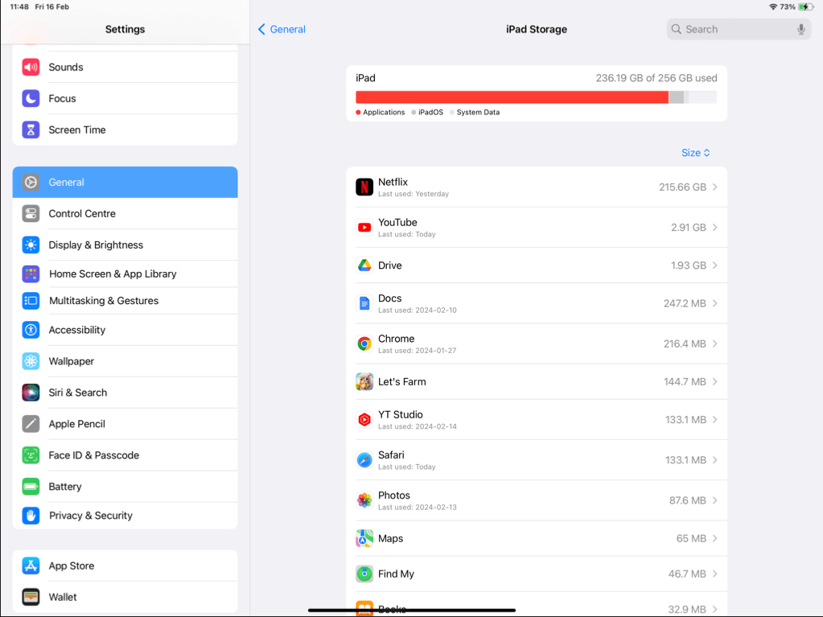Tap the back chevron arrow
This screenshot has height=617, width=823.
[261, 30]
